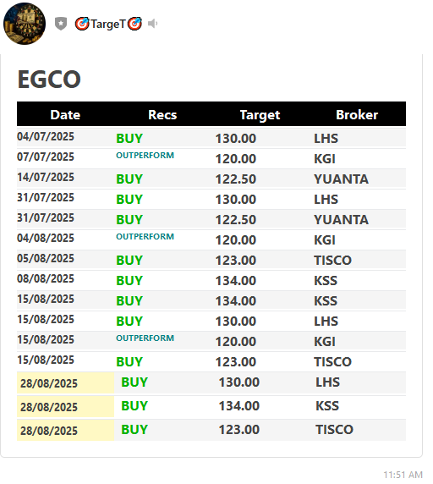Click the Broker column header
Image resolution: width=433 pixels, height=484 pixels.
tap(357, 115)
